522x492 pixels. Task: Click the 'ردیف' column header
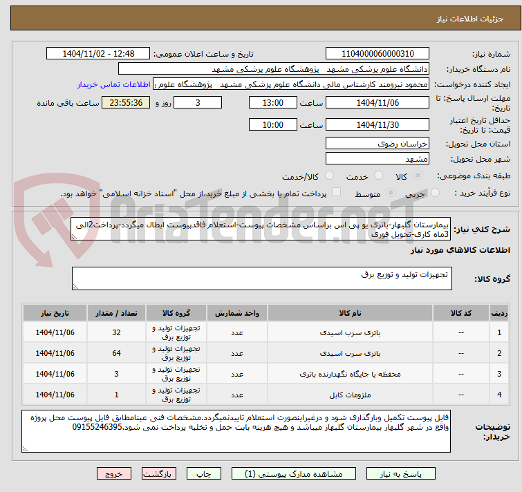pos(499,313)
